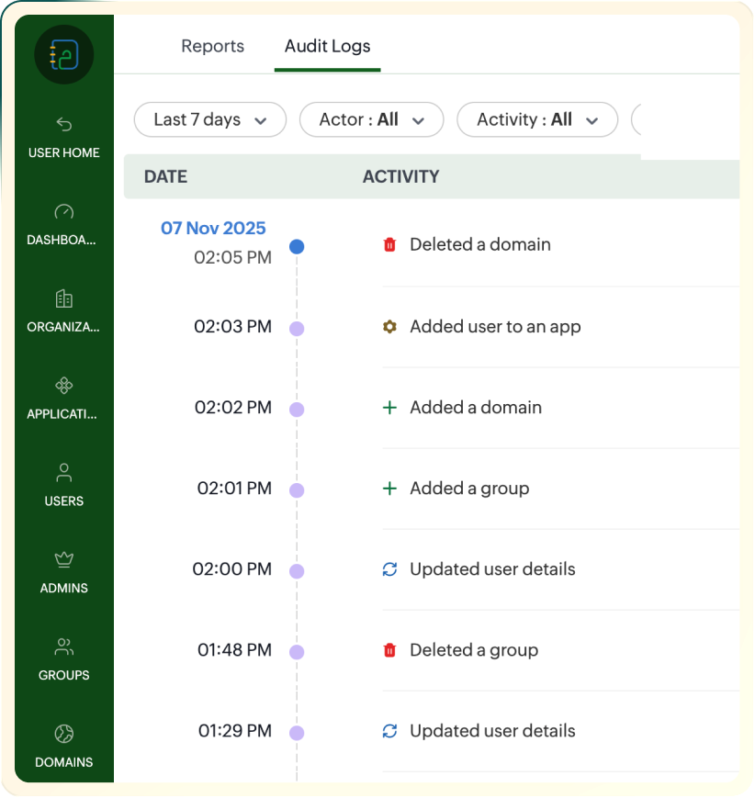Select the Groups icon in the sidebar
Screen dimensions: 755x798
tap(62, 646)
